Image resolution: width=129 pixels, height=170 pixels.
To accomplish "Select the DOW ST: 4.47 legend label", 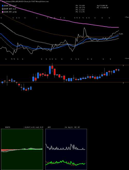I will [x=10, y=6].
